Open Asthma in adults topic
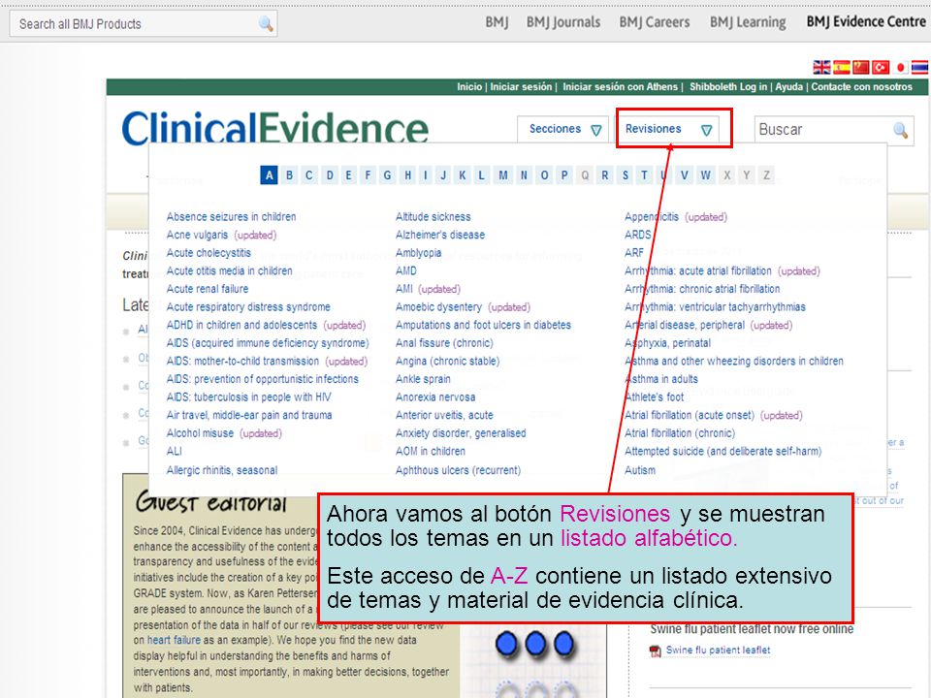The width and height of the screenshot is (931, 698). pyautogui.click(x=660, y=379)
